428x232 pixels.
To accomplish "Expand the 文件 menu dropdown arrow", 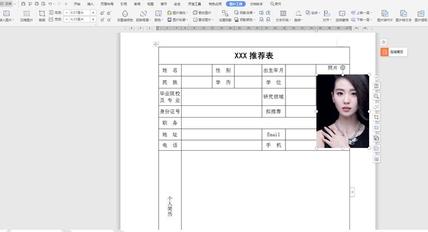I will pos(15,4).
